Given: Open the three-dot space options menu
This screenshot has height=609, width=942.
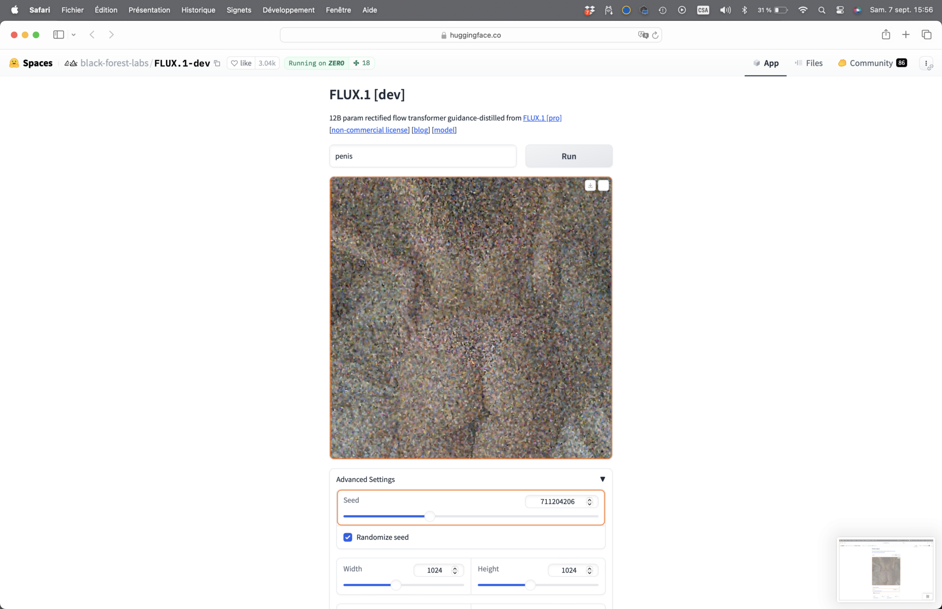Looking at the screenshot, I should (926, 63).
